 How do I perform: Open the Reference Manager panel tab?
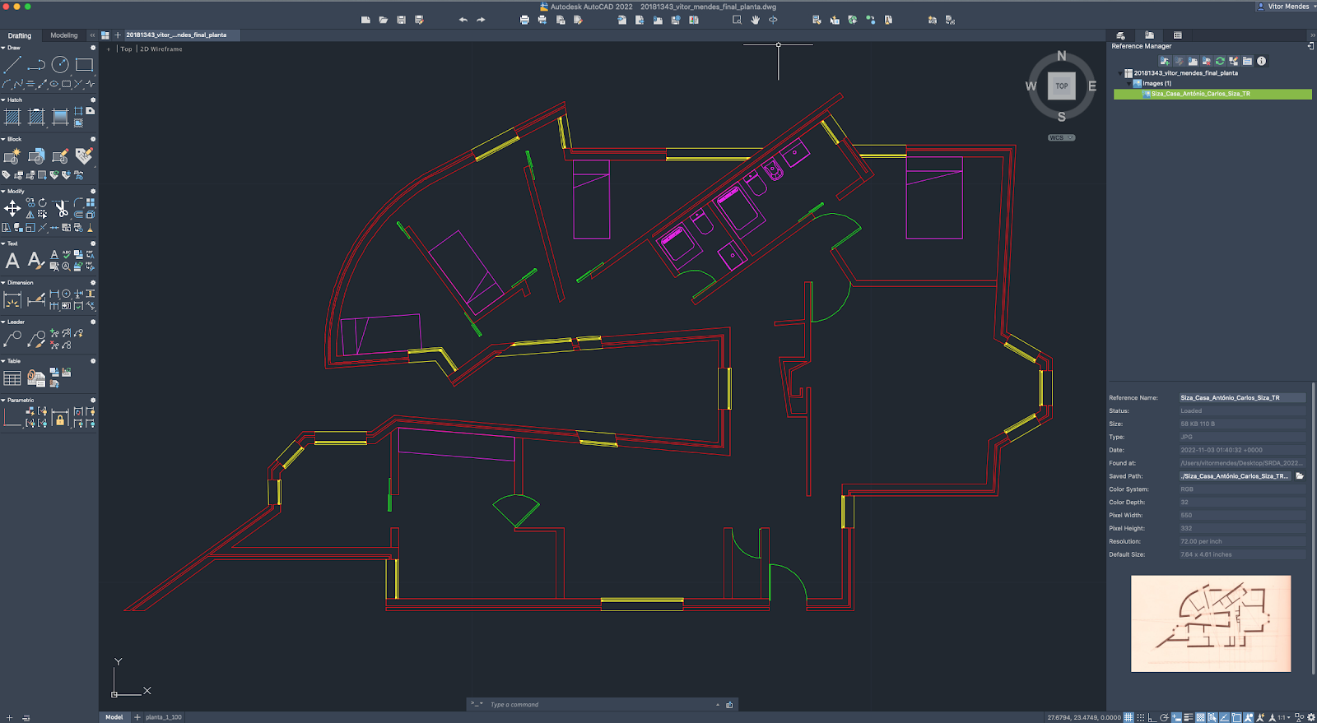(1149, 35)
